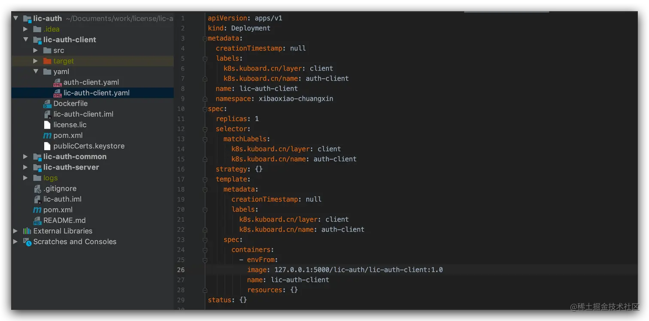Select lic-auth-client.yaml in the project tree
Viewport: 649px width, 321px height.
click(x=97, y=93)
